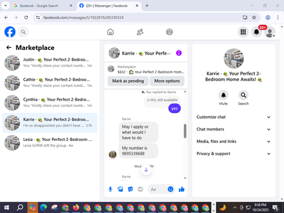Reload the current page

coord(26,18)
